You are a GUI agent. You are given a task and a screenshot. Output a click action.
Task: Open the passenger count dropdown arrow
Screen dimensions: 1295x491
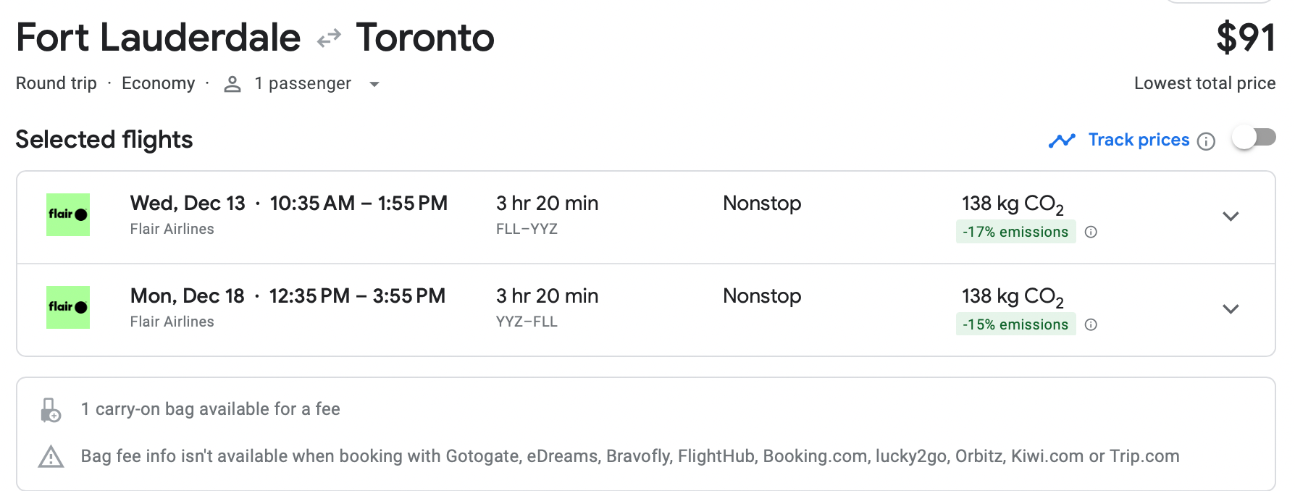[374, 84]
